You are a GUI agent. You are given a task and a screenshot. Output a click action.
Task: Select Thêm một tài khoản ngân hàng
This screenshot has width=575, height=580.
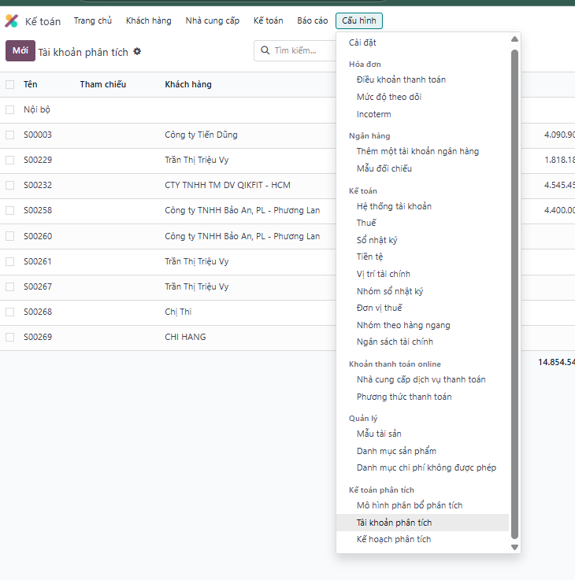[417, 151]
